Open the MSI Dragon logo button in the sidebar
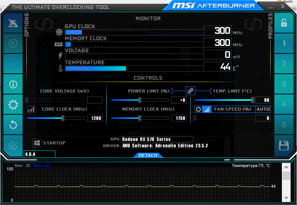This screenshot has width=297, height=205. point(13,23)
